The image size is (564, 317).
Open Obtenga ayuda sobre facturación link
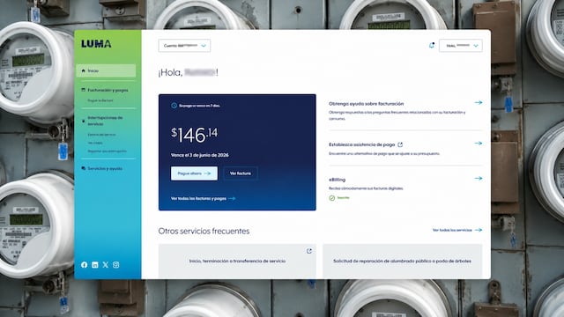[367, 104]
